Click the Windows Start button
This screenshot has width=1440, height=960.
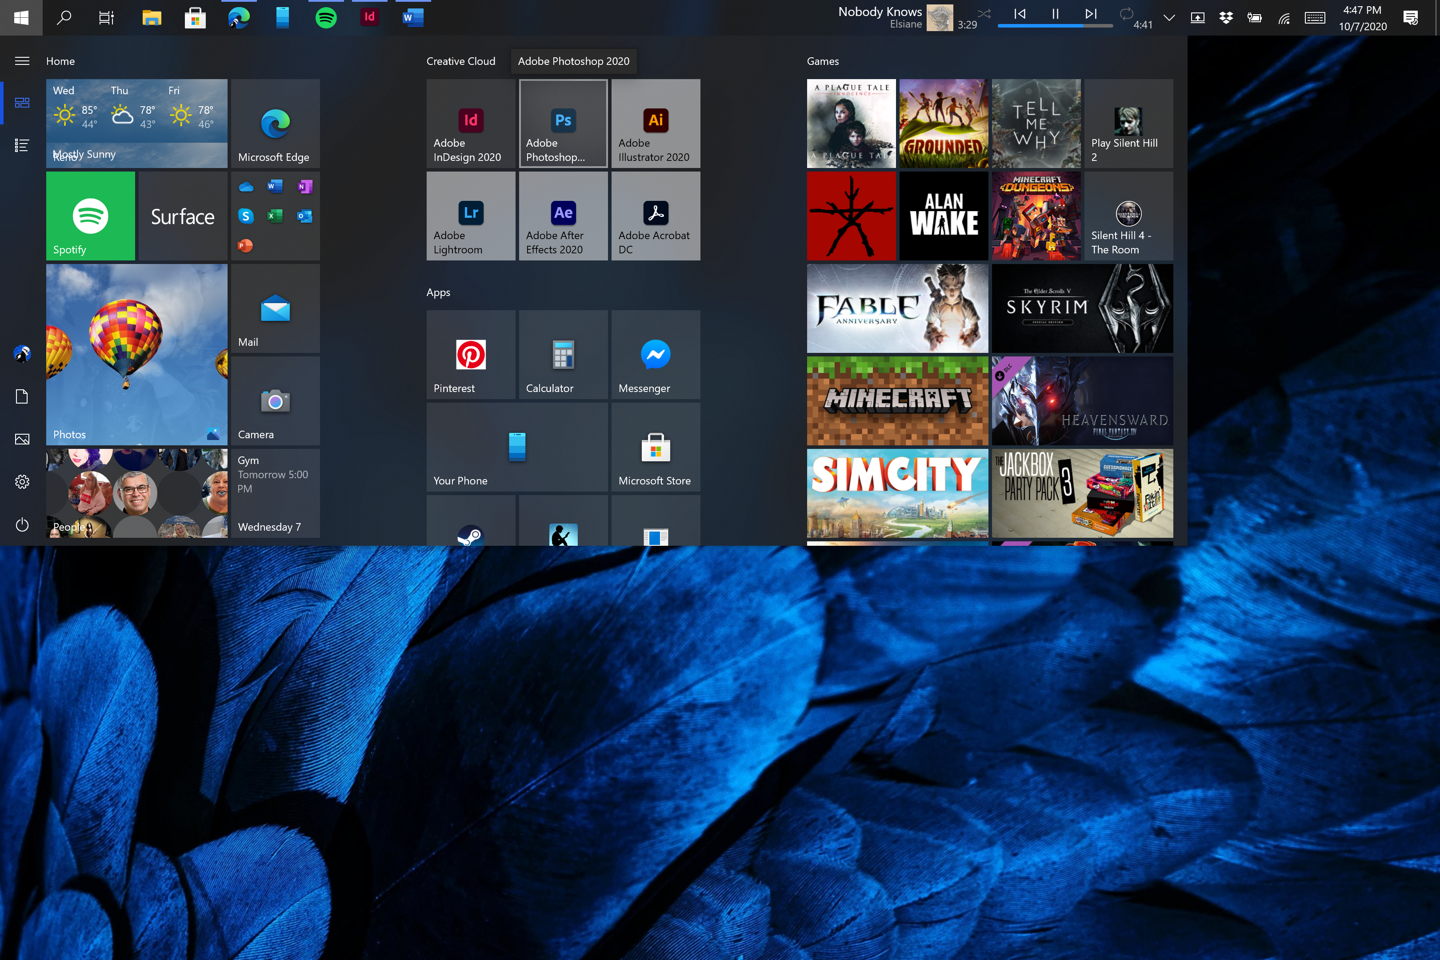[x=21, y=17]
